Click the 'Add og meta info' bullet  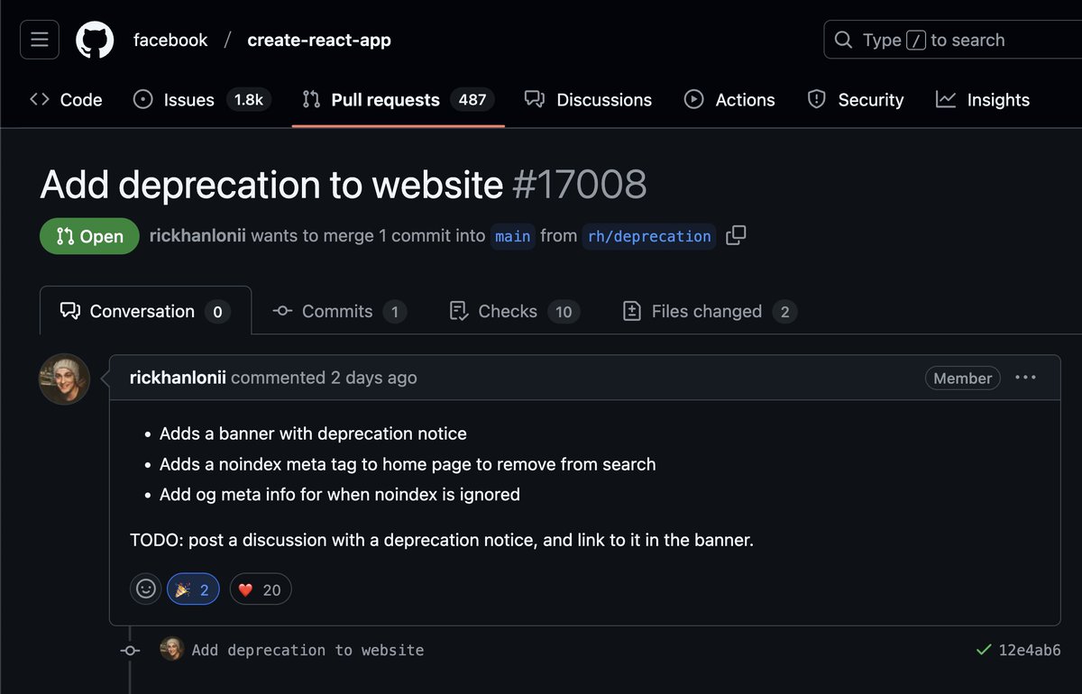(x=340, y=494)
